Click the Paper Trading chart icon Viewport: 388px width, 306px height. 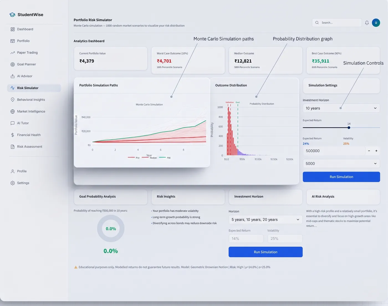(12, 53)
